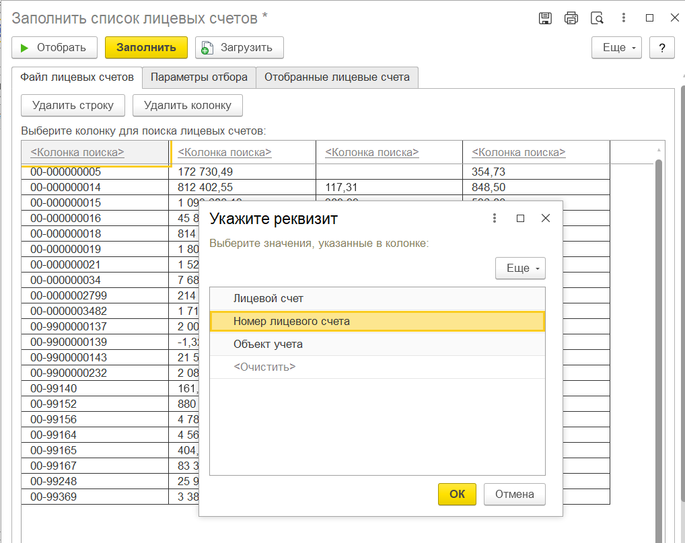
Task: Confirm with the yellow OK button
Action: (457, 494)
